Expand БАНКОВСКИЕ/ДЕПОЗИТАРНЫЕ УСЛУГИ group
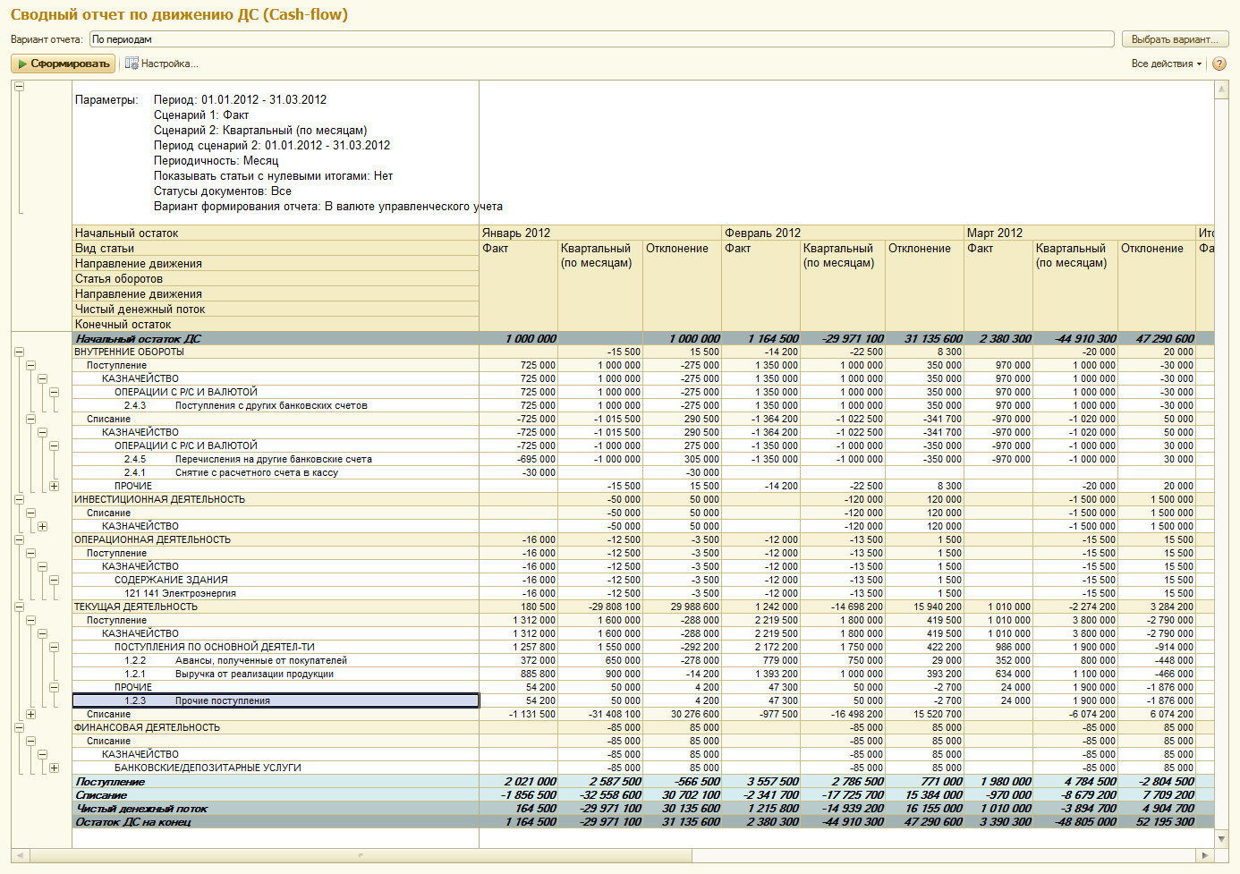Viewport: 1240px width, 874px height. [54, 768]
